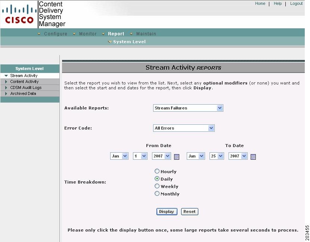
Task: Click the To Date heading
Action: click(x=235, y=146)
